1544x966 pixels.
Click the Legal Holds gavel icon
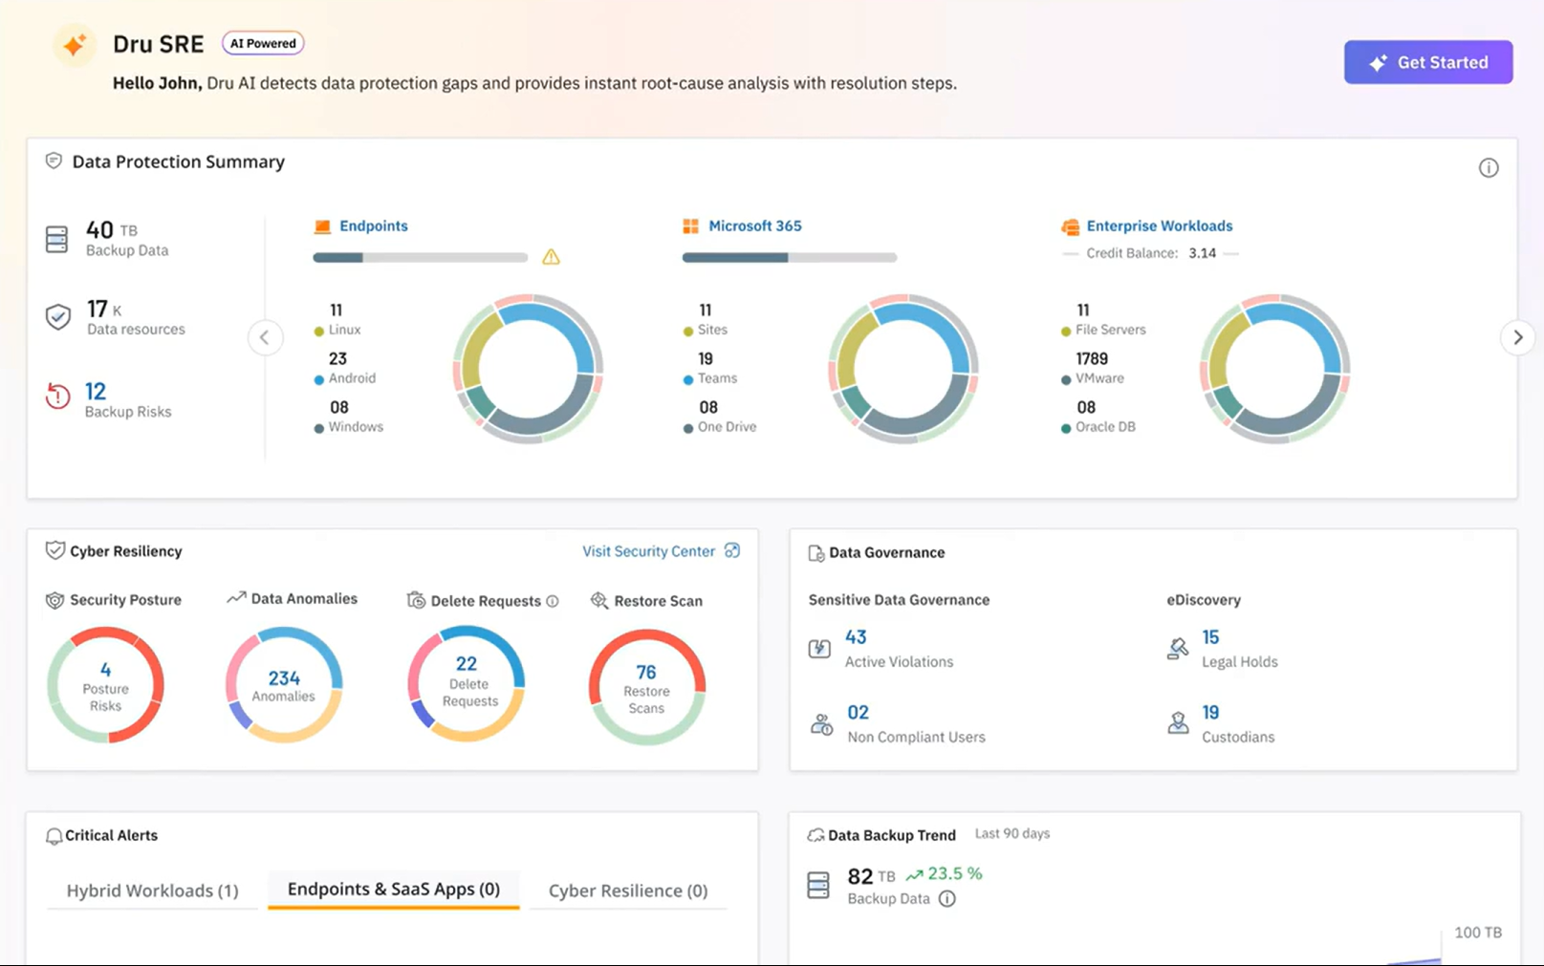click(1178, 649)
